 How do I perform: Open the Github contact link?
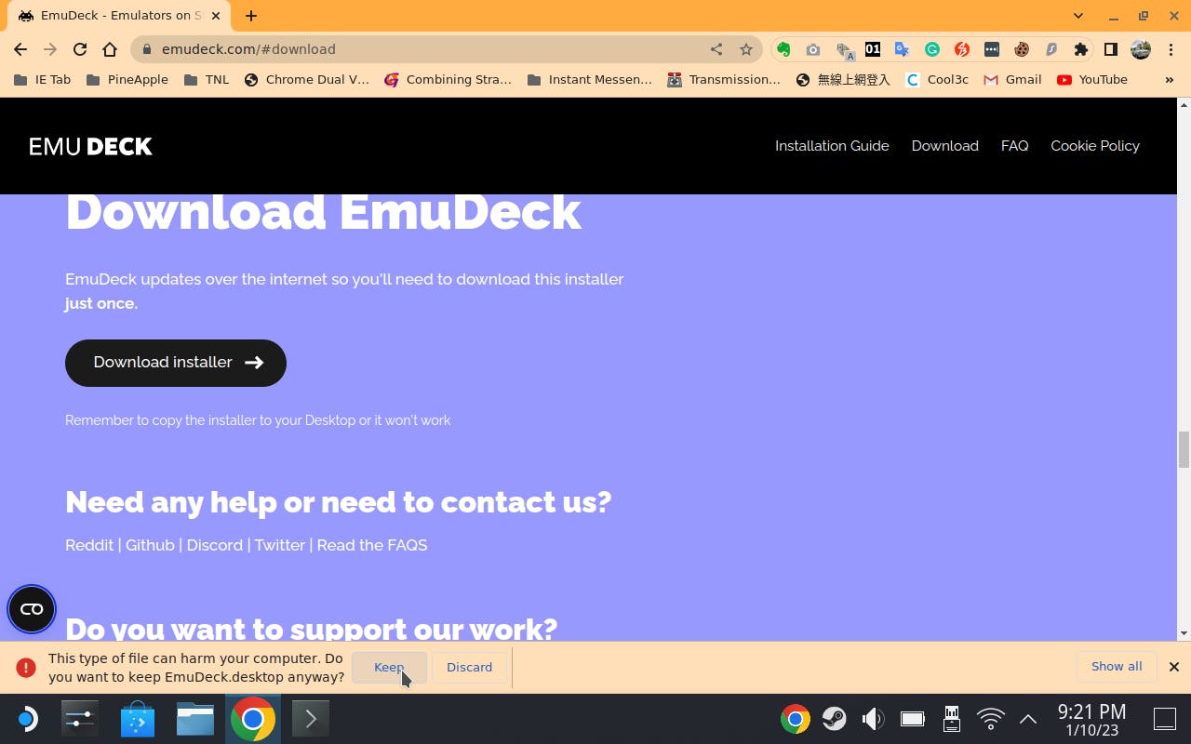(150, 545)
